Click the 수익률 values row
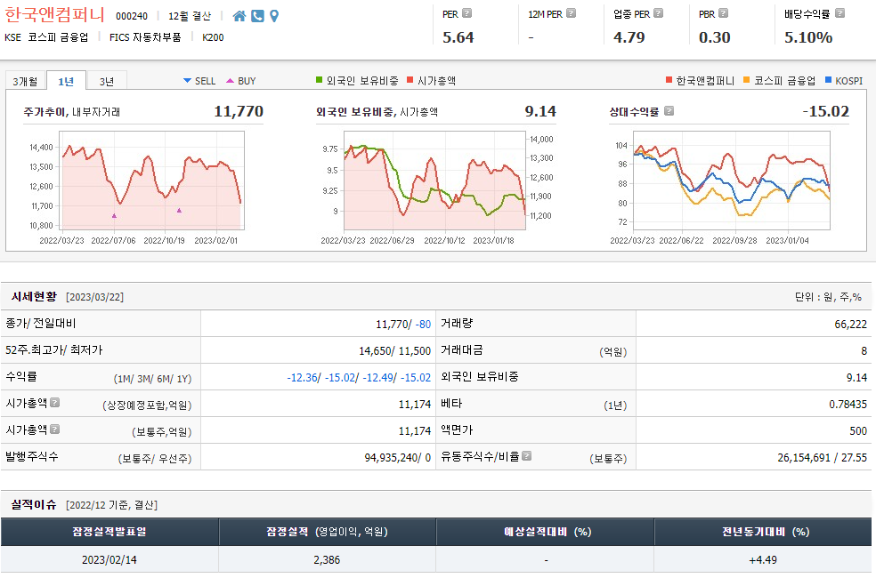The height and width of the screenshot is (578, 876). [359, 378]
